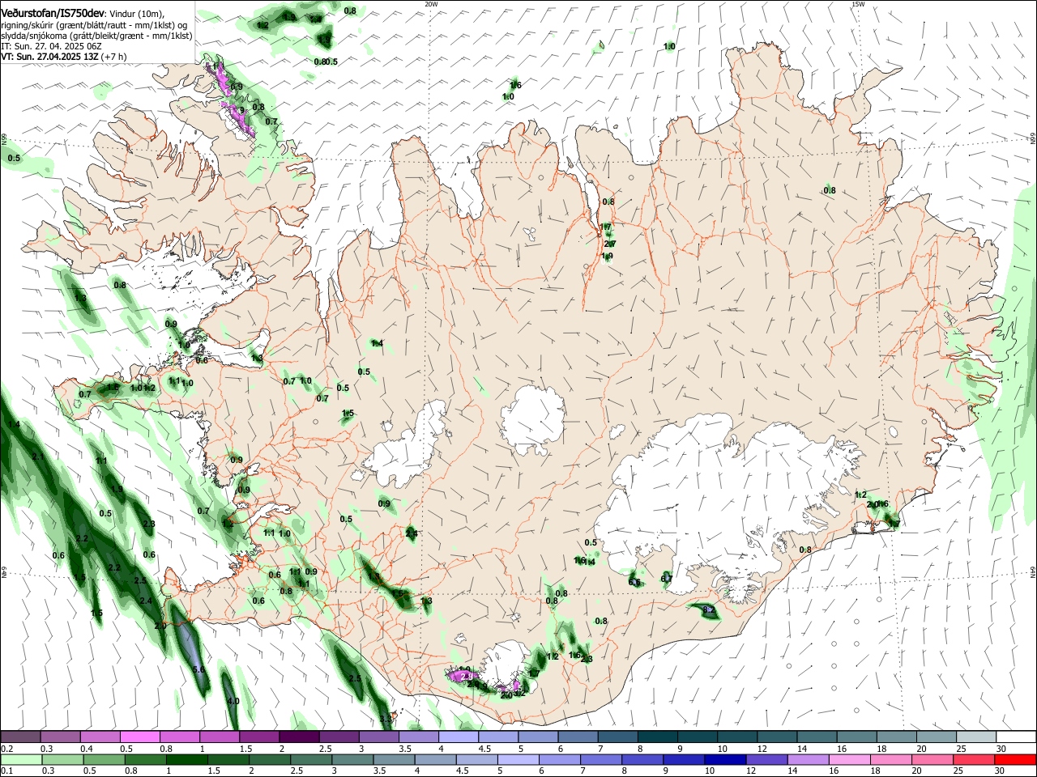
Task: Click the bright red rain-legend swatch labeled 30
Action: click(1016, 759)
